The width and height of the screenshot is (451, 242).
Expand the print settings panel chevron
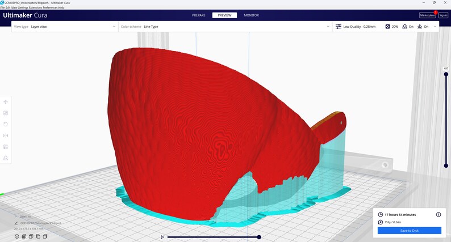click(x=435, y=27)
